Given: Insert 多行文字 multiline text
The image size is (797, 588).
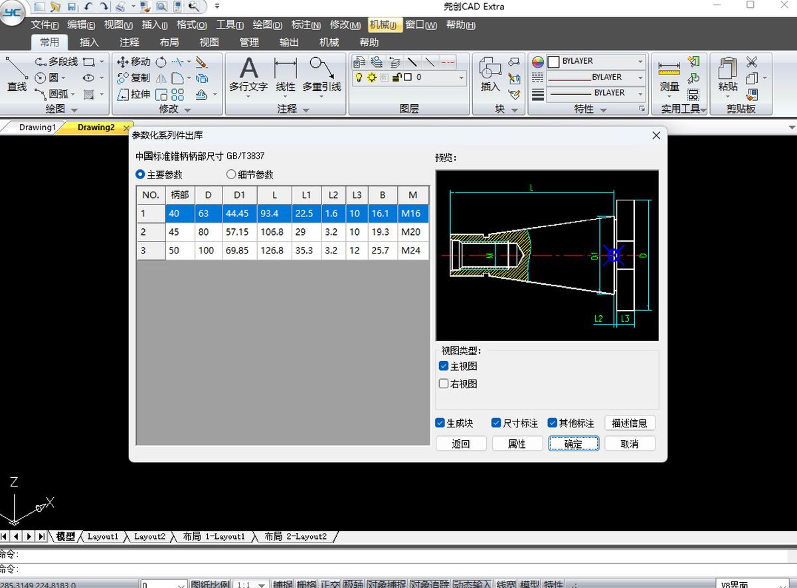Looking at the screenshot, I should click(248, 74).
